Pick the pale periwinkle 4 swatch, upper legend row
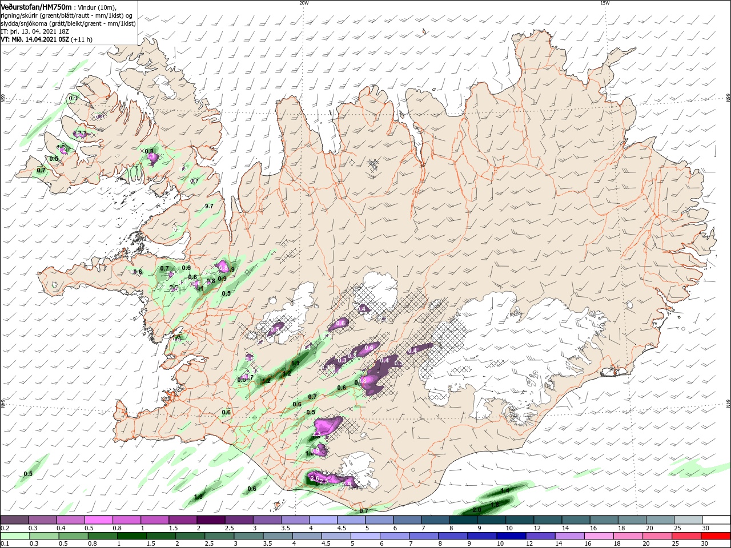 [x=323, y=520]
